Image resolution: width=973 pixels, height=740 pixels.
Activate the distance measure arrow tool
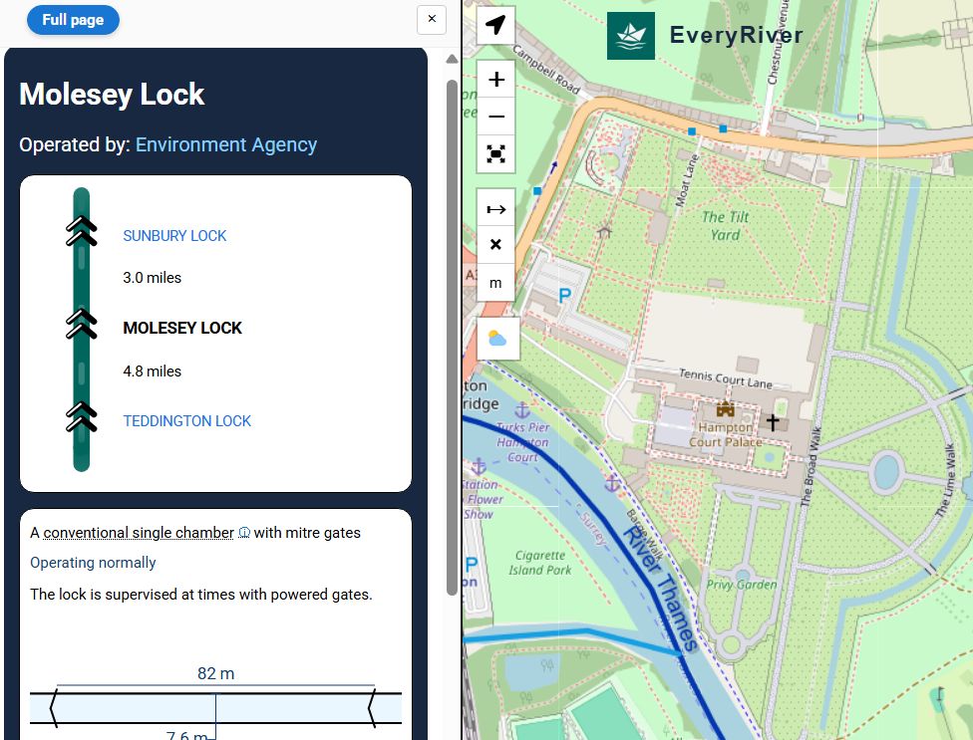click(x=495, y=208)
